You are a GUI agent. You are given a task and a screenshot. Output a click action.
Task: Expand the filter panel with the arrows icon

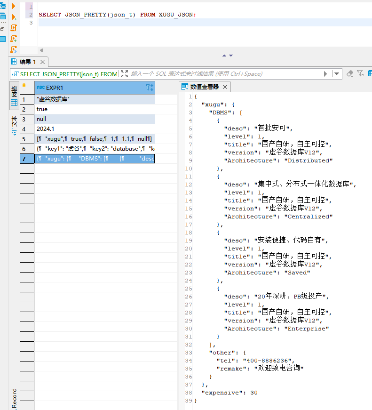[124, 74]
